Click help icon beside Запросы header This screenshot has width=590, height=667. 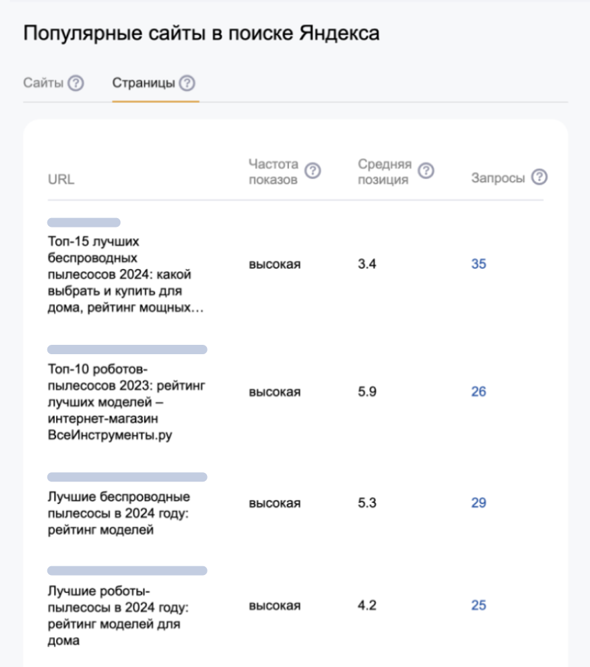click(539, 177)
